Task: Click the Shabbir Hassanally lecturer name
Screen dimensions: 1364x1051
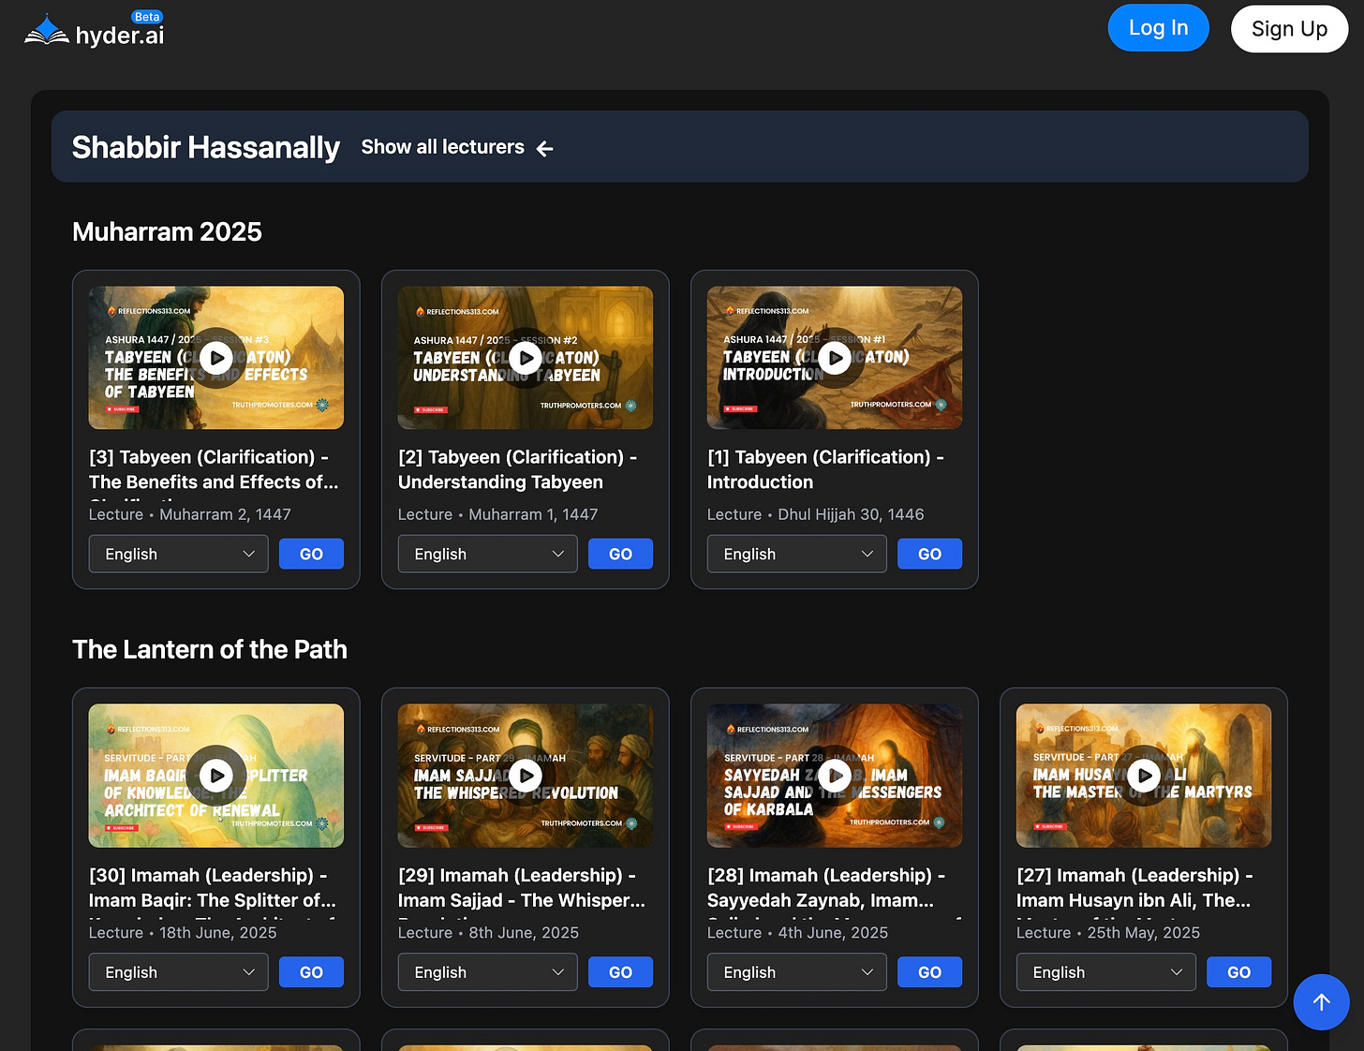Action: click(205, 147)
